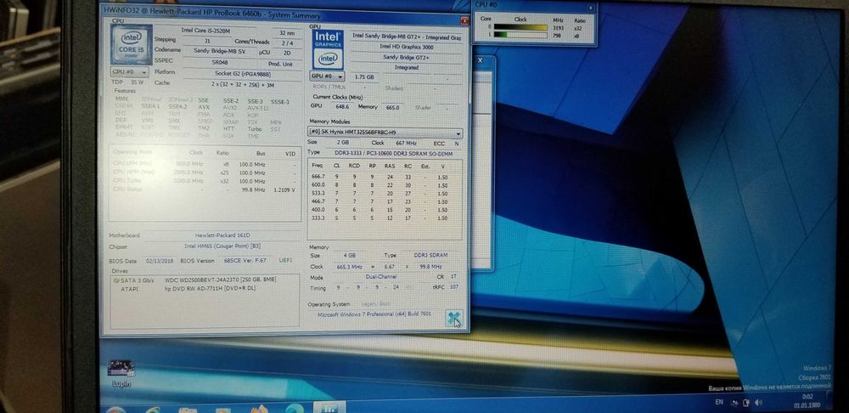This screenshot has width=849, height=413.
Task: Click the module clock 667 MHz field
Action: 406,143
